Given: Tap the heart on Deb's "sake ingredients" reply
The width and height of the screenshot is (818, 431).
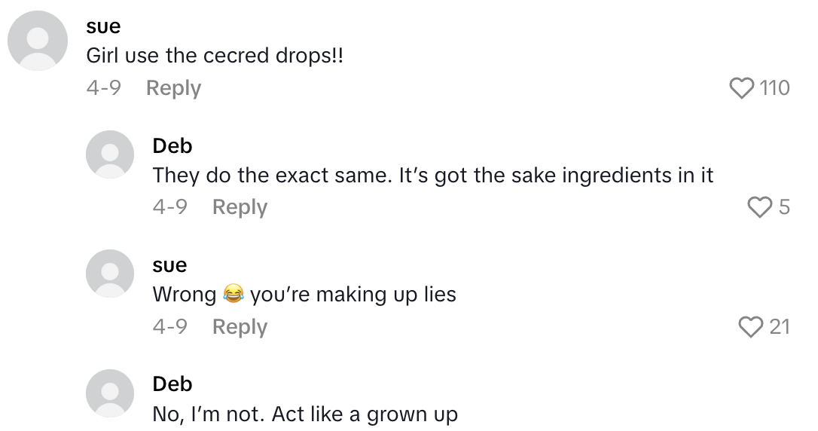Looking at the screenshot, I should pos(760,207).
